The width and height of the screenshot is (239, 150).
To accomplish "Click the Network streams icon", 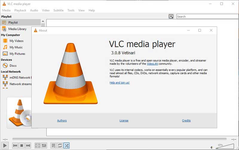I will (5, 84).
